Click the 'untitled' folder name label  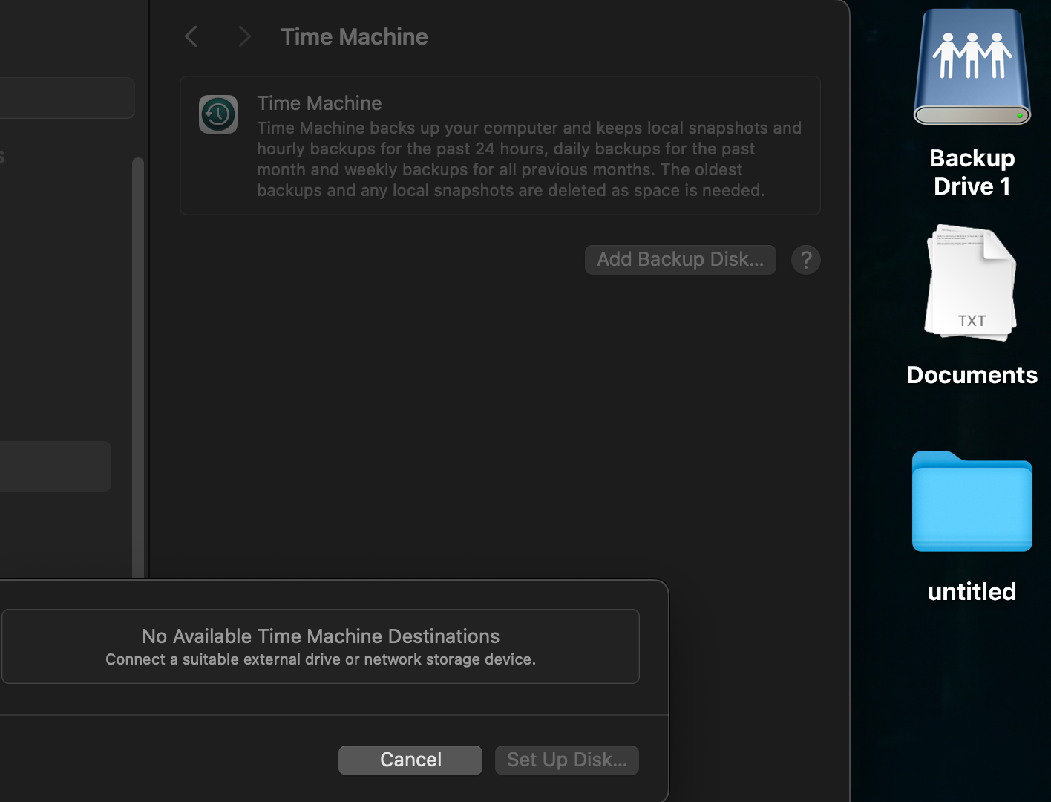click(972, 592)
